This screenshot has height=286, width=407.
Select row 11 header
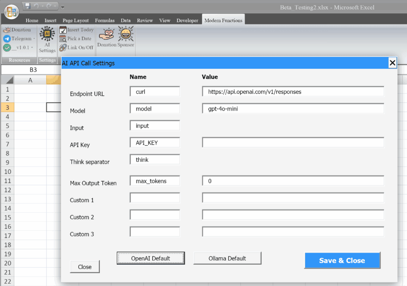click(8, 181)
